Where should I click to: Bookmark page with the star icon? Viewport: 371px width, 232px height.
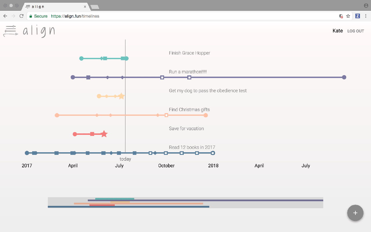(348, 16)
